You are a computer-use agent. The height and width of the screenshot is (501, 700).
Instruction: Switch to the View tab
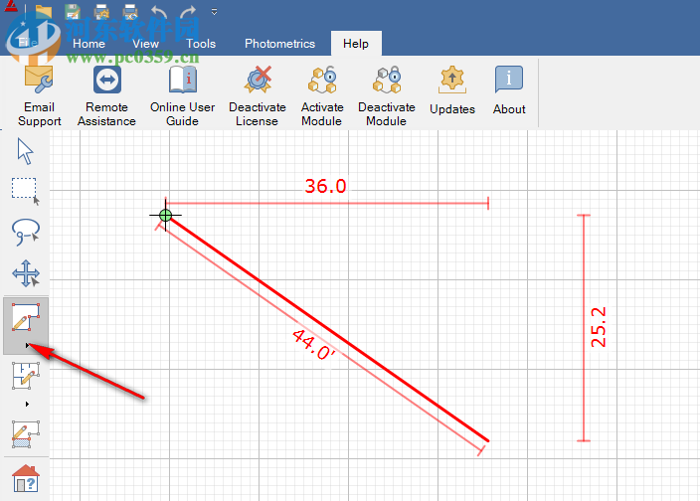click(145, 44)
